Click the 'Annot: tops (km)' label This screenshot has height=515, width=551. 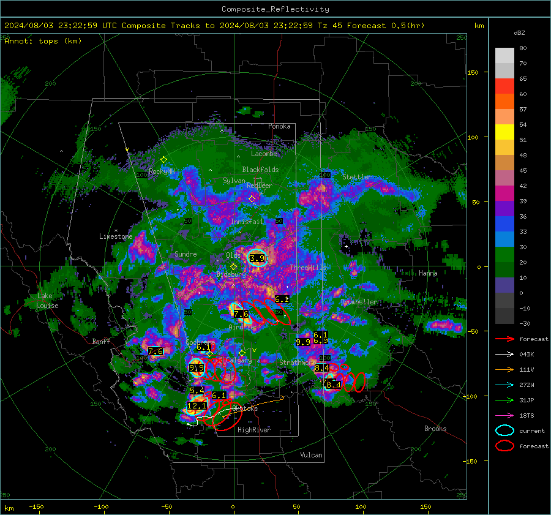[x=43, y=41]
